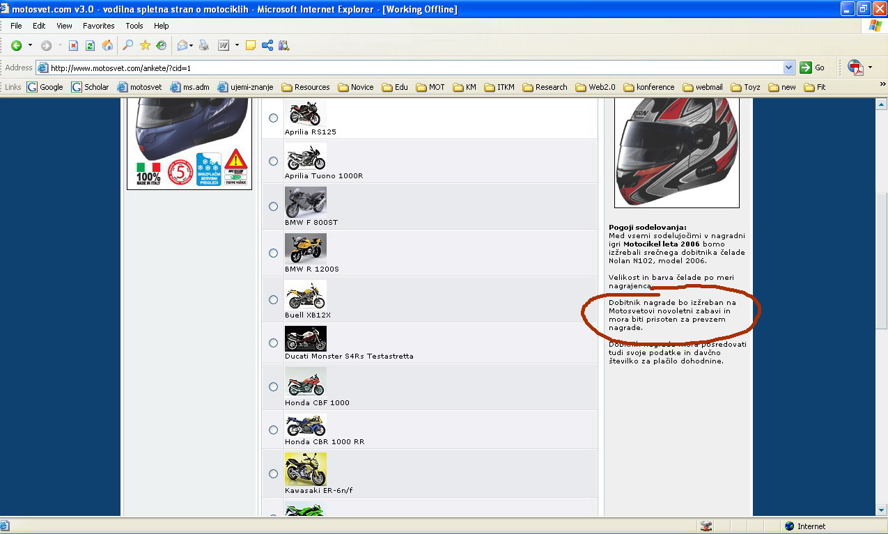This screenshot has width=888, height=534.
Task: Open the webmail links folder
Action: coord(703,87)
